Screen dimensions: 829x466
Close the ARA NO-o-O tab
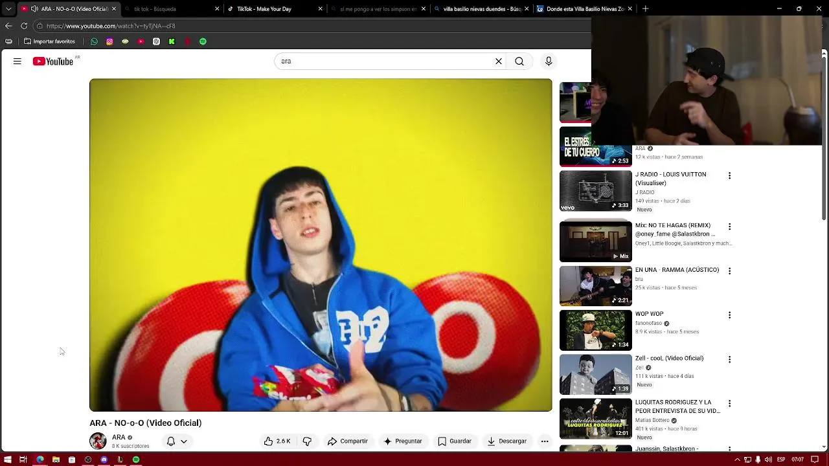pyautogui.click(x=114, y=9)
